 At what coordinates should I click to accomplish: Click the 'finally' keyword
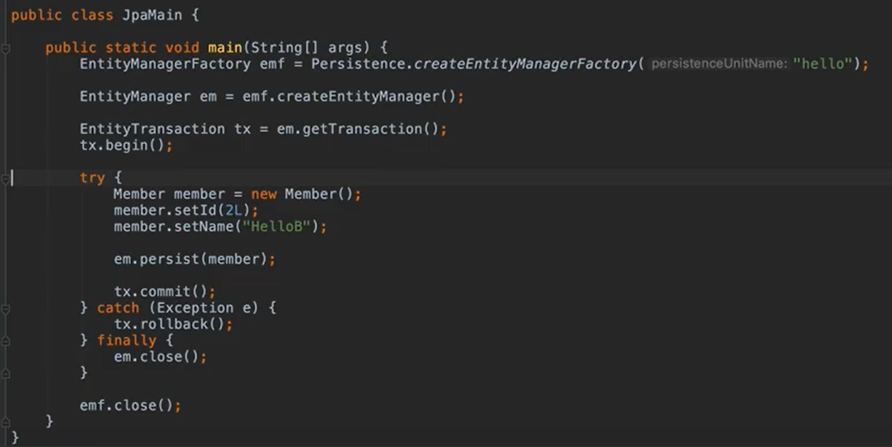(x=126, y=340)
